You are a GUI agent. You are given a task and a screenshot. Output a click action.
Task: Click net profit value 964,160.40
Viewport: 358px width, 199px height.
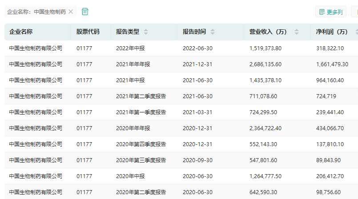330,80
